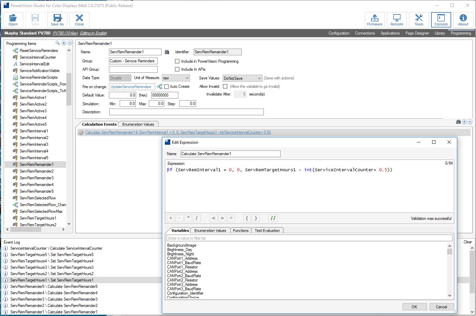Open the Functions tab in Edit Expression
The height and width of the screenshot is (316, 476).
pos(241,231)
